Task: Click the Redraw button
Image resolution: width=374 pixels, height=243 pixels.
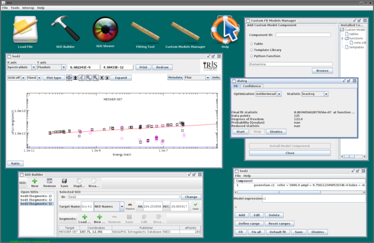Action: pyautogui.click(x=162, y=67)
